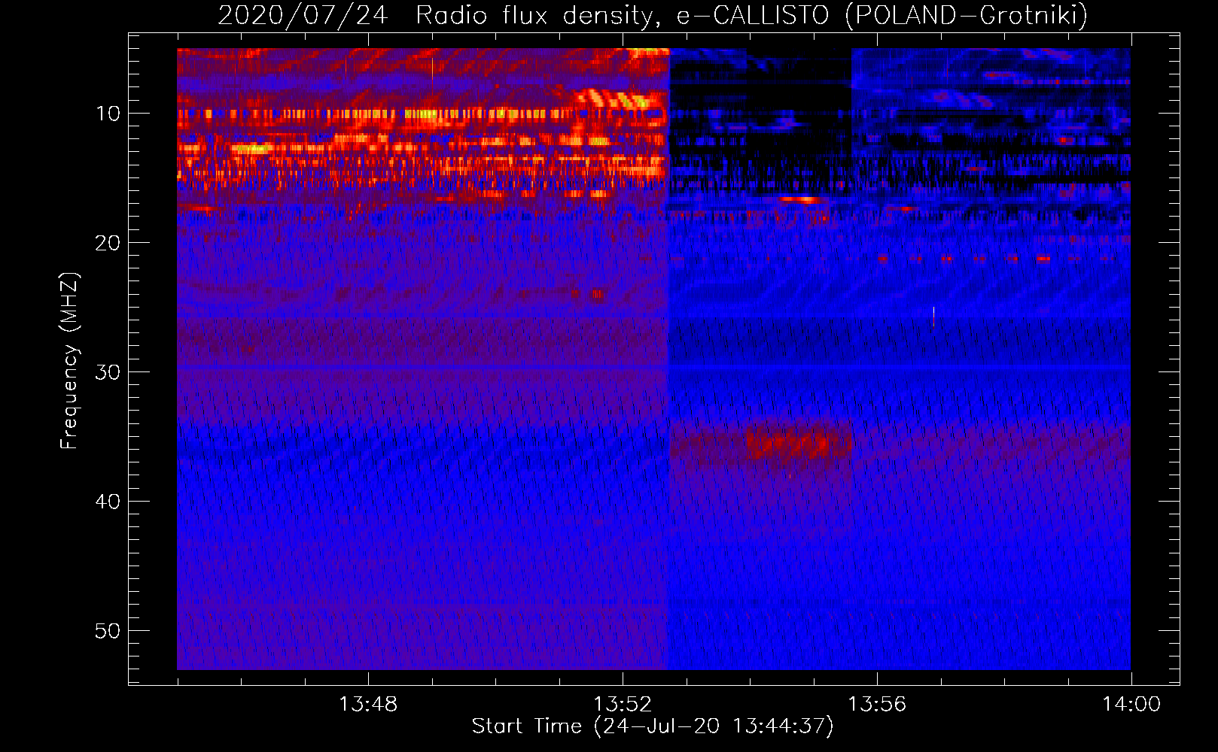The height and width of the screenshot is (752, 1218).
Task: Click the 10 frequency tick label
Action: [108, 114]
